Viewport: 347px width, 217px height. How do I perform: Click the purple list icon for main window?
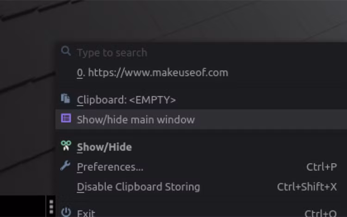pos(66,119)
